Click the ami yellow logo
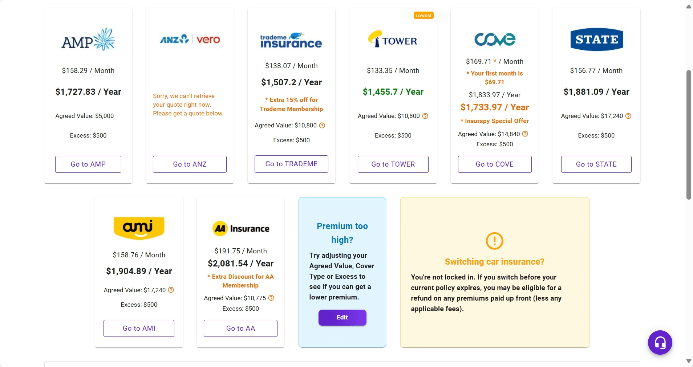The image size is (693, 367). pyautogui.click(x=139, y=228)
